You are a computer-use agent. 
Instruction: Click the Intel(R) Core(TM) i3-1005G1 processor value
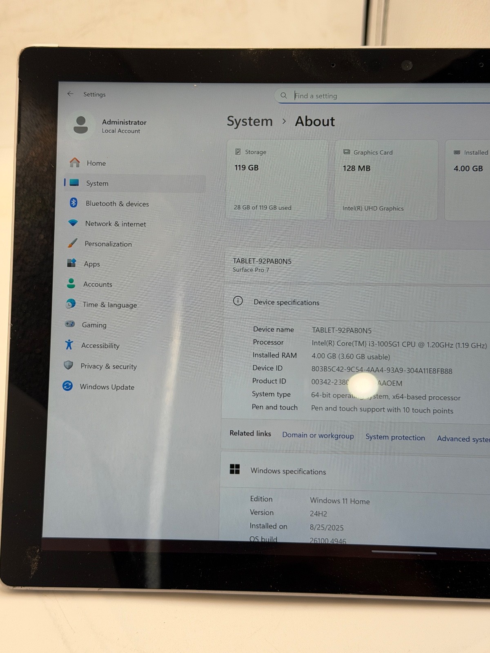pos(399,344)
